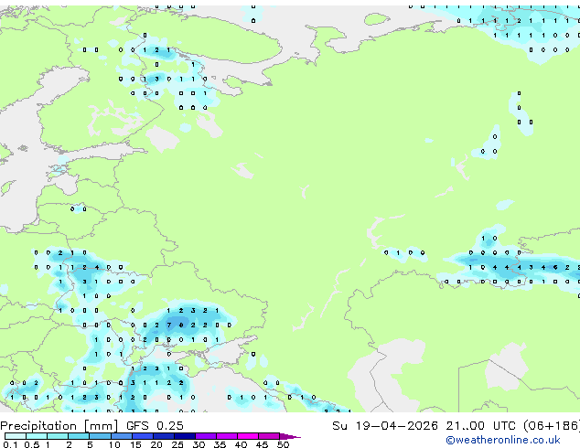Click the 0.1–0.5 mm palest legend swatch

(x=16, y=436)
